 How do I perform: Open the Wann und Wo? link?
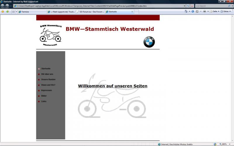click(48, 85)
